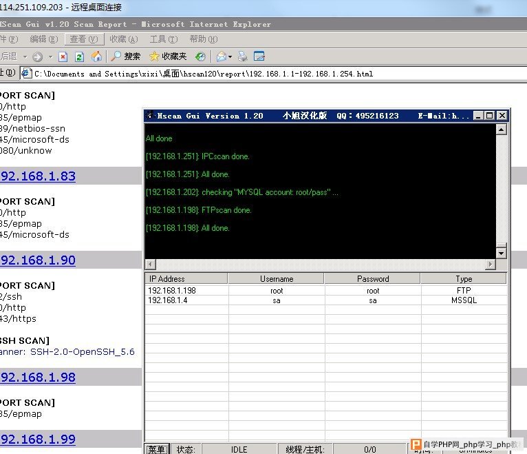527x454 pixels.
Task: Open the 帮助(H) menu
Action: point(204,39)
